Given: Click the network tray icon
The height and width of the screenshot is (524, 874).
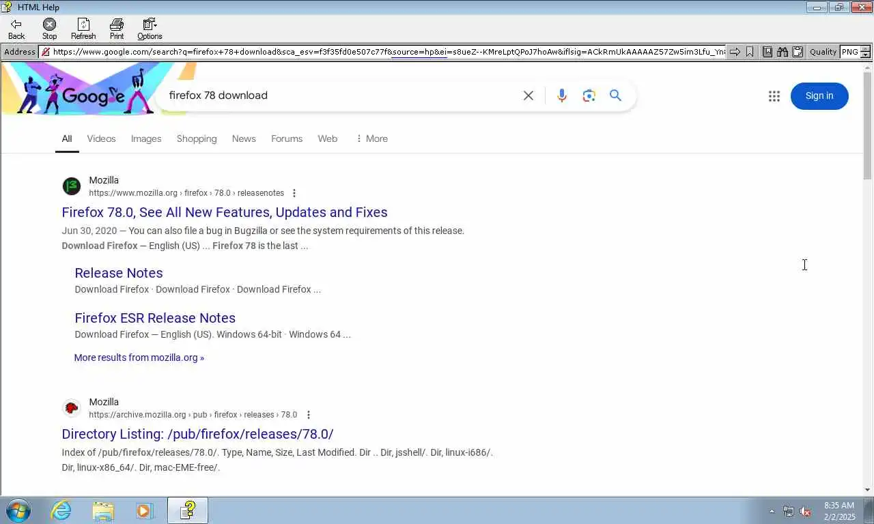Looking at the screenshot, I should pyautogui.click(x=789, y=511).
